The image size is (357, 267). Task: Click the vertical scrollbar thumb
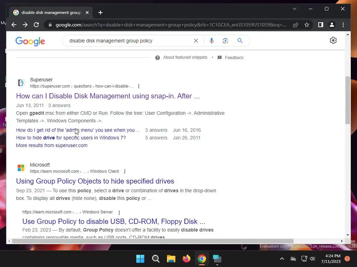point(348,100)
